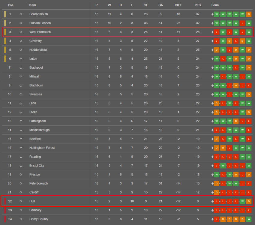This screenshot has height=225, width=255.
Task: Select the GF column header
Action: (145, 5)
